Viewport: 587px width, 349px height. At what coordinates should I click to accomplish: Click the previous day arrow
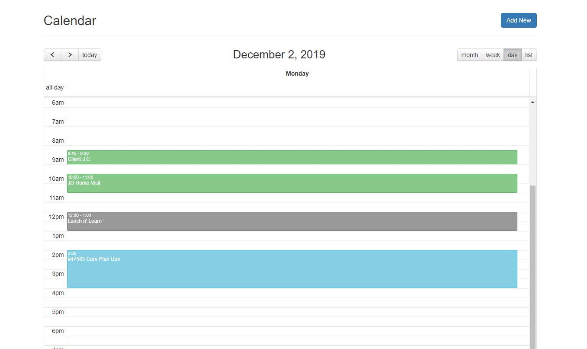[x=52, y=54]
